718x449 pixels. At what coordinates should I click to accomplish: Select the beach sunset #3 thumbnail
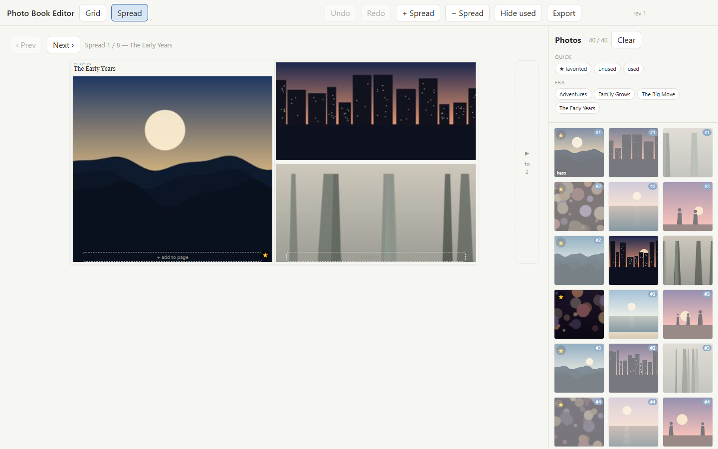(633, 314)
